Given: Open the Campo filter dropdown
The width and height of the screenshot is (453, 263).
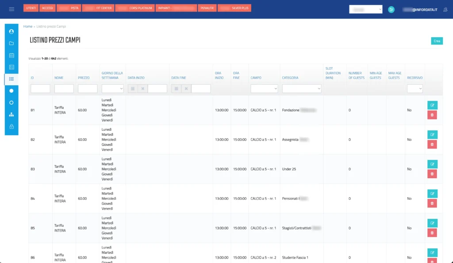Looking at the screenshot, I should tap(264, 89).
